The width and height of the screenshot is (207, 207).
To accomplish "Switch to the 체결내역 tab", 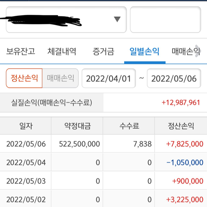I will tap(62, 52).
